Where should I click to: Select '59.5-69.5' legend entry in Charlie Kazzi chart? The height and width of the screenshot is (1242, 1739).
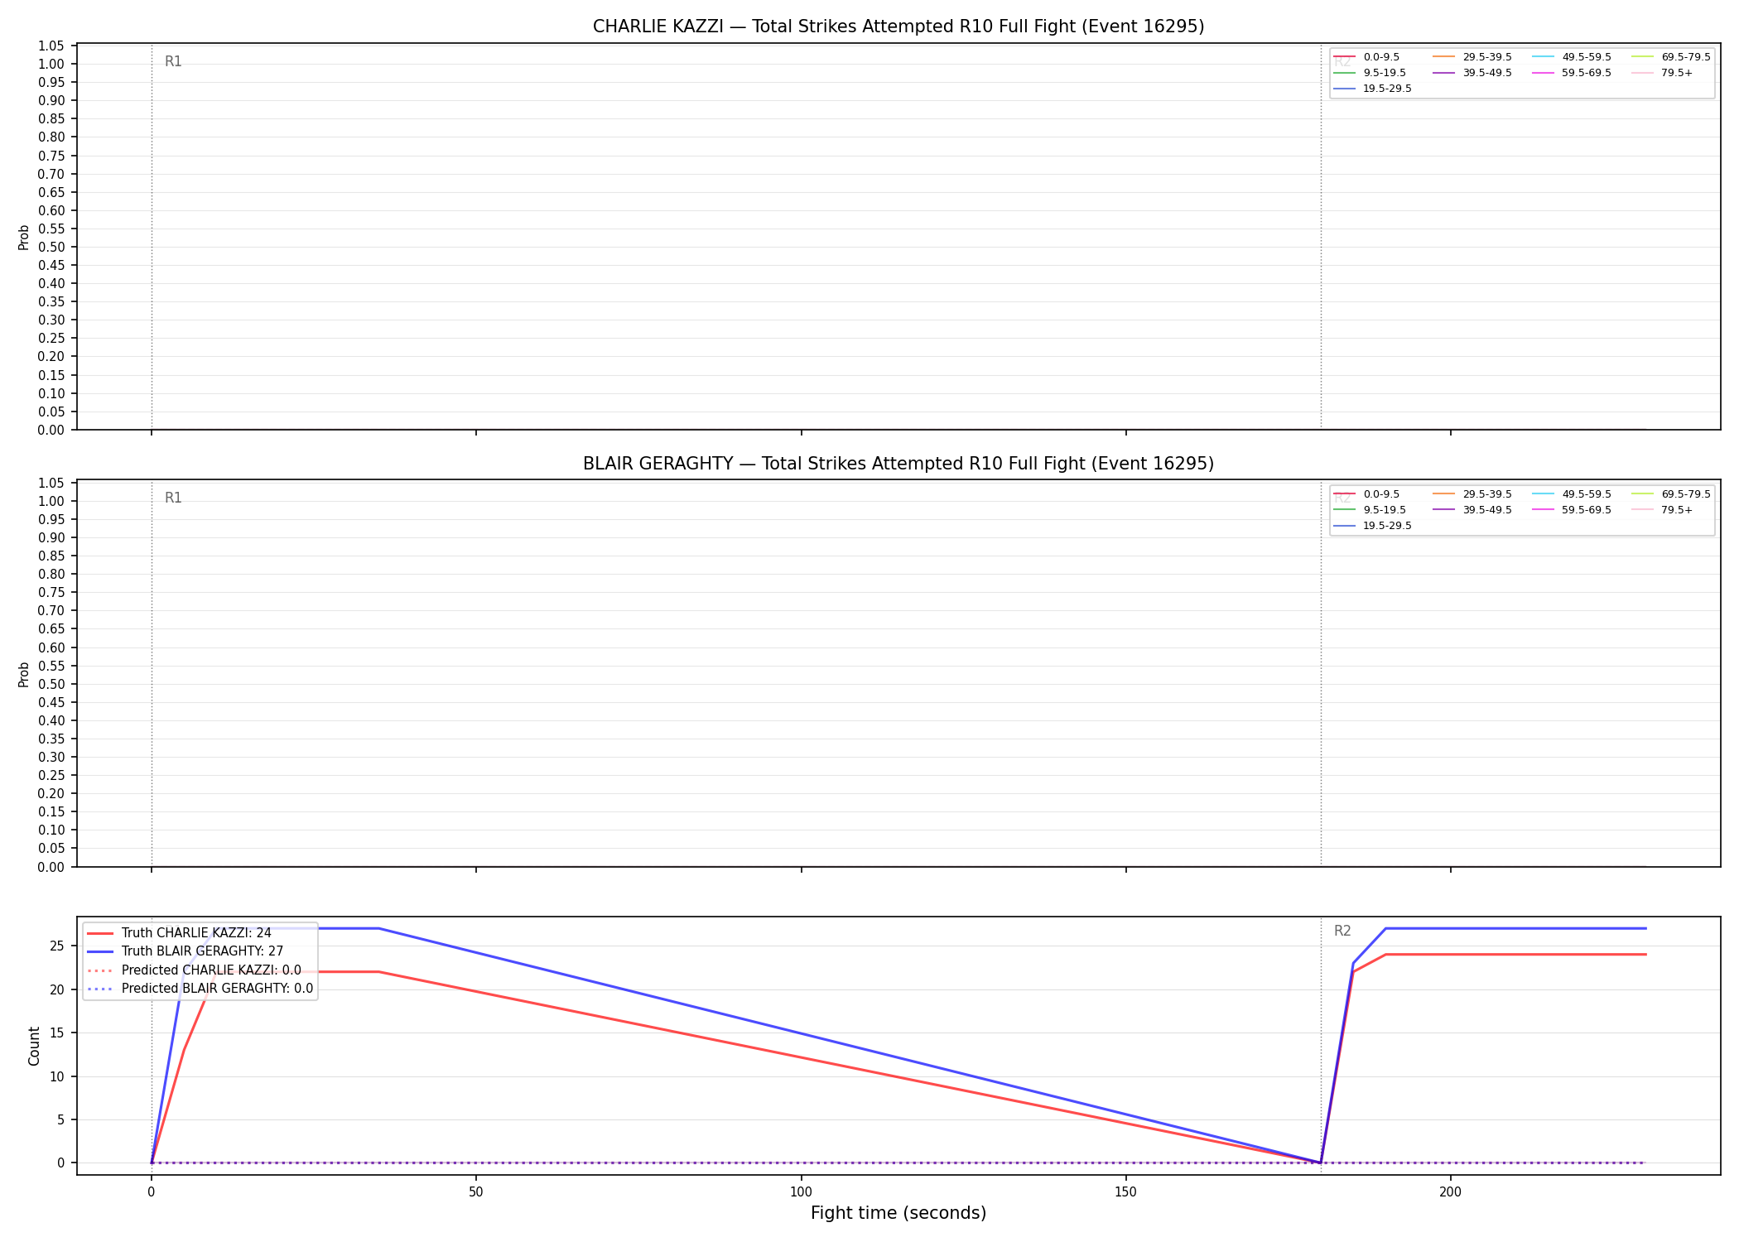pos(1572,73)
